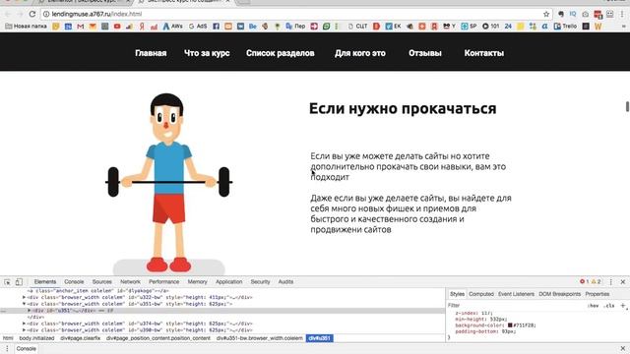Toggle :hov element state panel
Image resolution: width=630 pixels, height=354 pixels.
pos(593,306)
